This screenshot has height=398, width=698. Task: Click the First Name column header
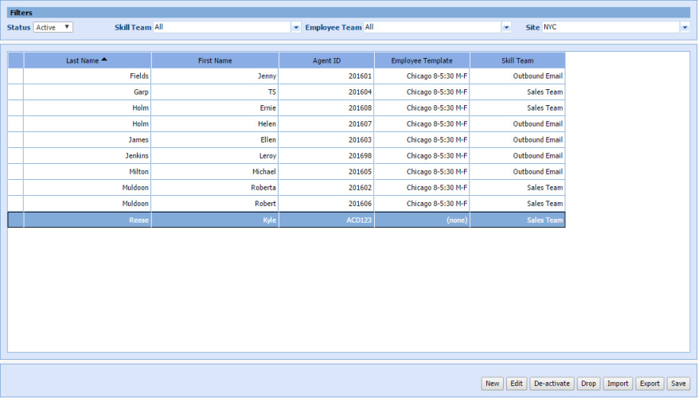215,60
